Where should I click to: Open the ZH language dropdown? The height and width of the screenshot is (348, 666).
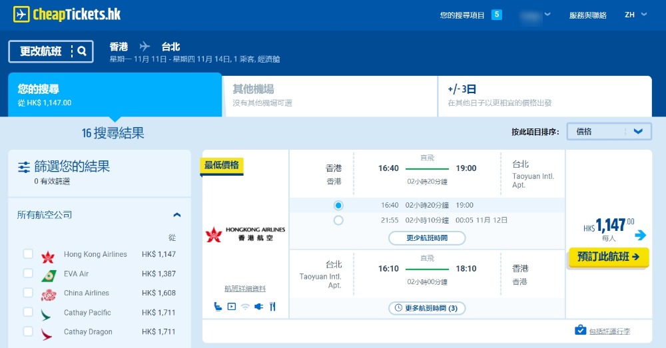[635, 15]
